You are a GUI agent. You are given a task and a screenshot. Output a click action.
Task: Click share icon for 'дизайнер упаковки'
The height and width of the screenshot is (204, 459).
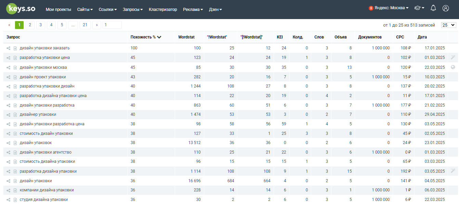point(9,115)
